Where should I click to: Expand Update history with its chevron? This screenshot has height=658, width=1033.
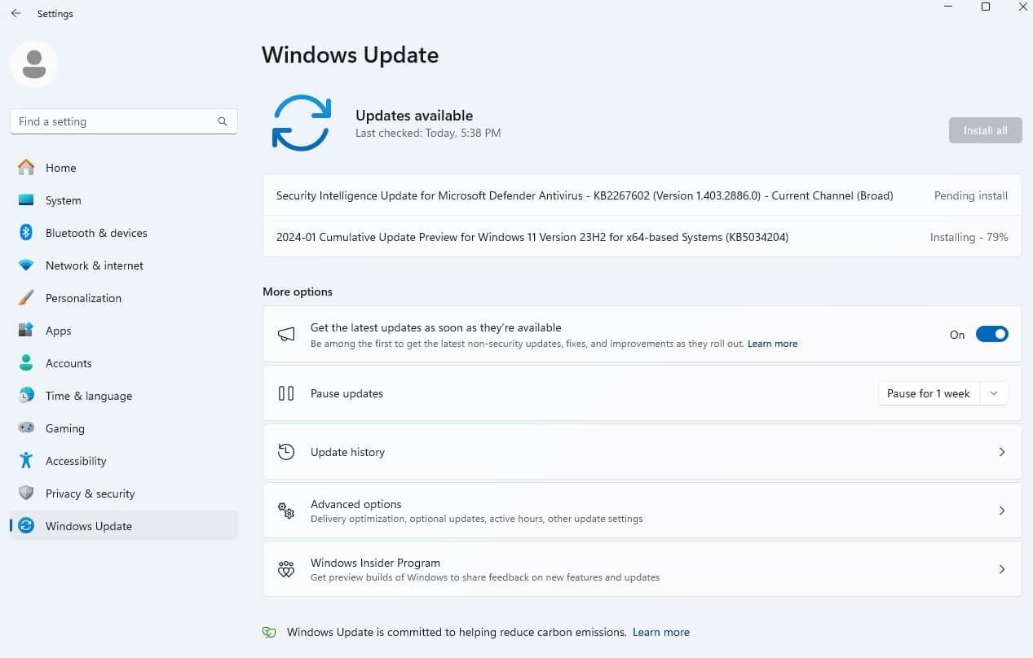[1002, 452]
